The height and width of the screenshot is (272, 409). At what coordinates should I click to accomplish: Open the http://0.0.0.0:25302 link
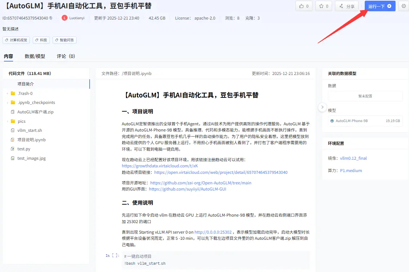pos(213,232)
